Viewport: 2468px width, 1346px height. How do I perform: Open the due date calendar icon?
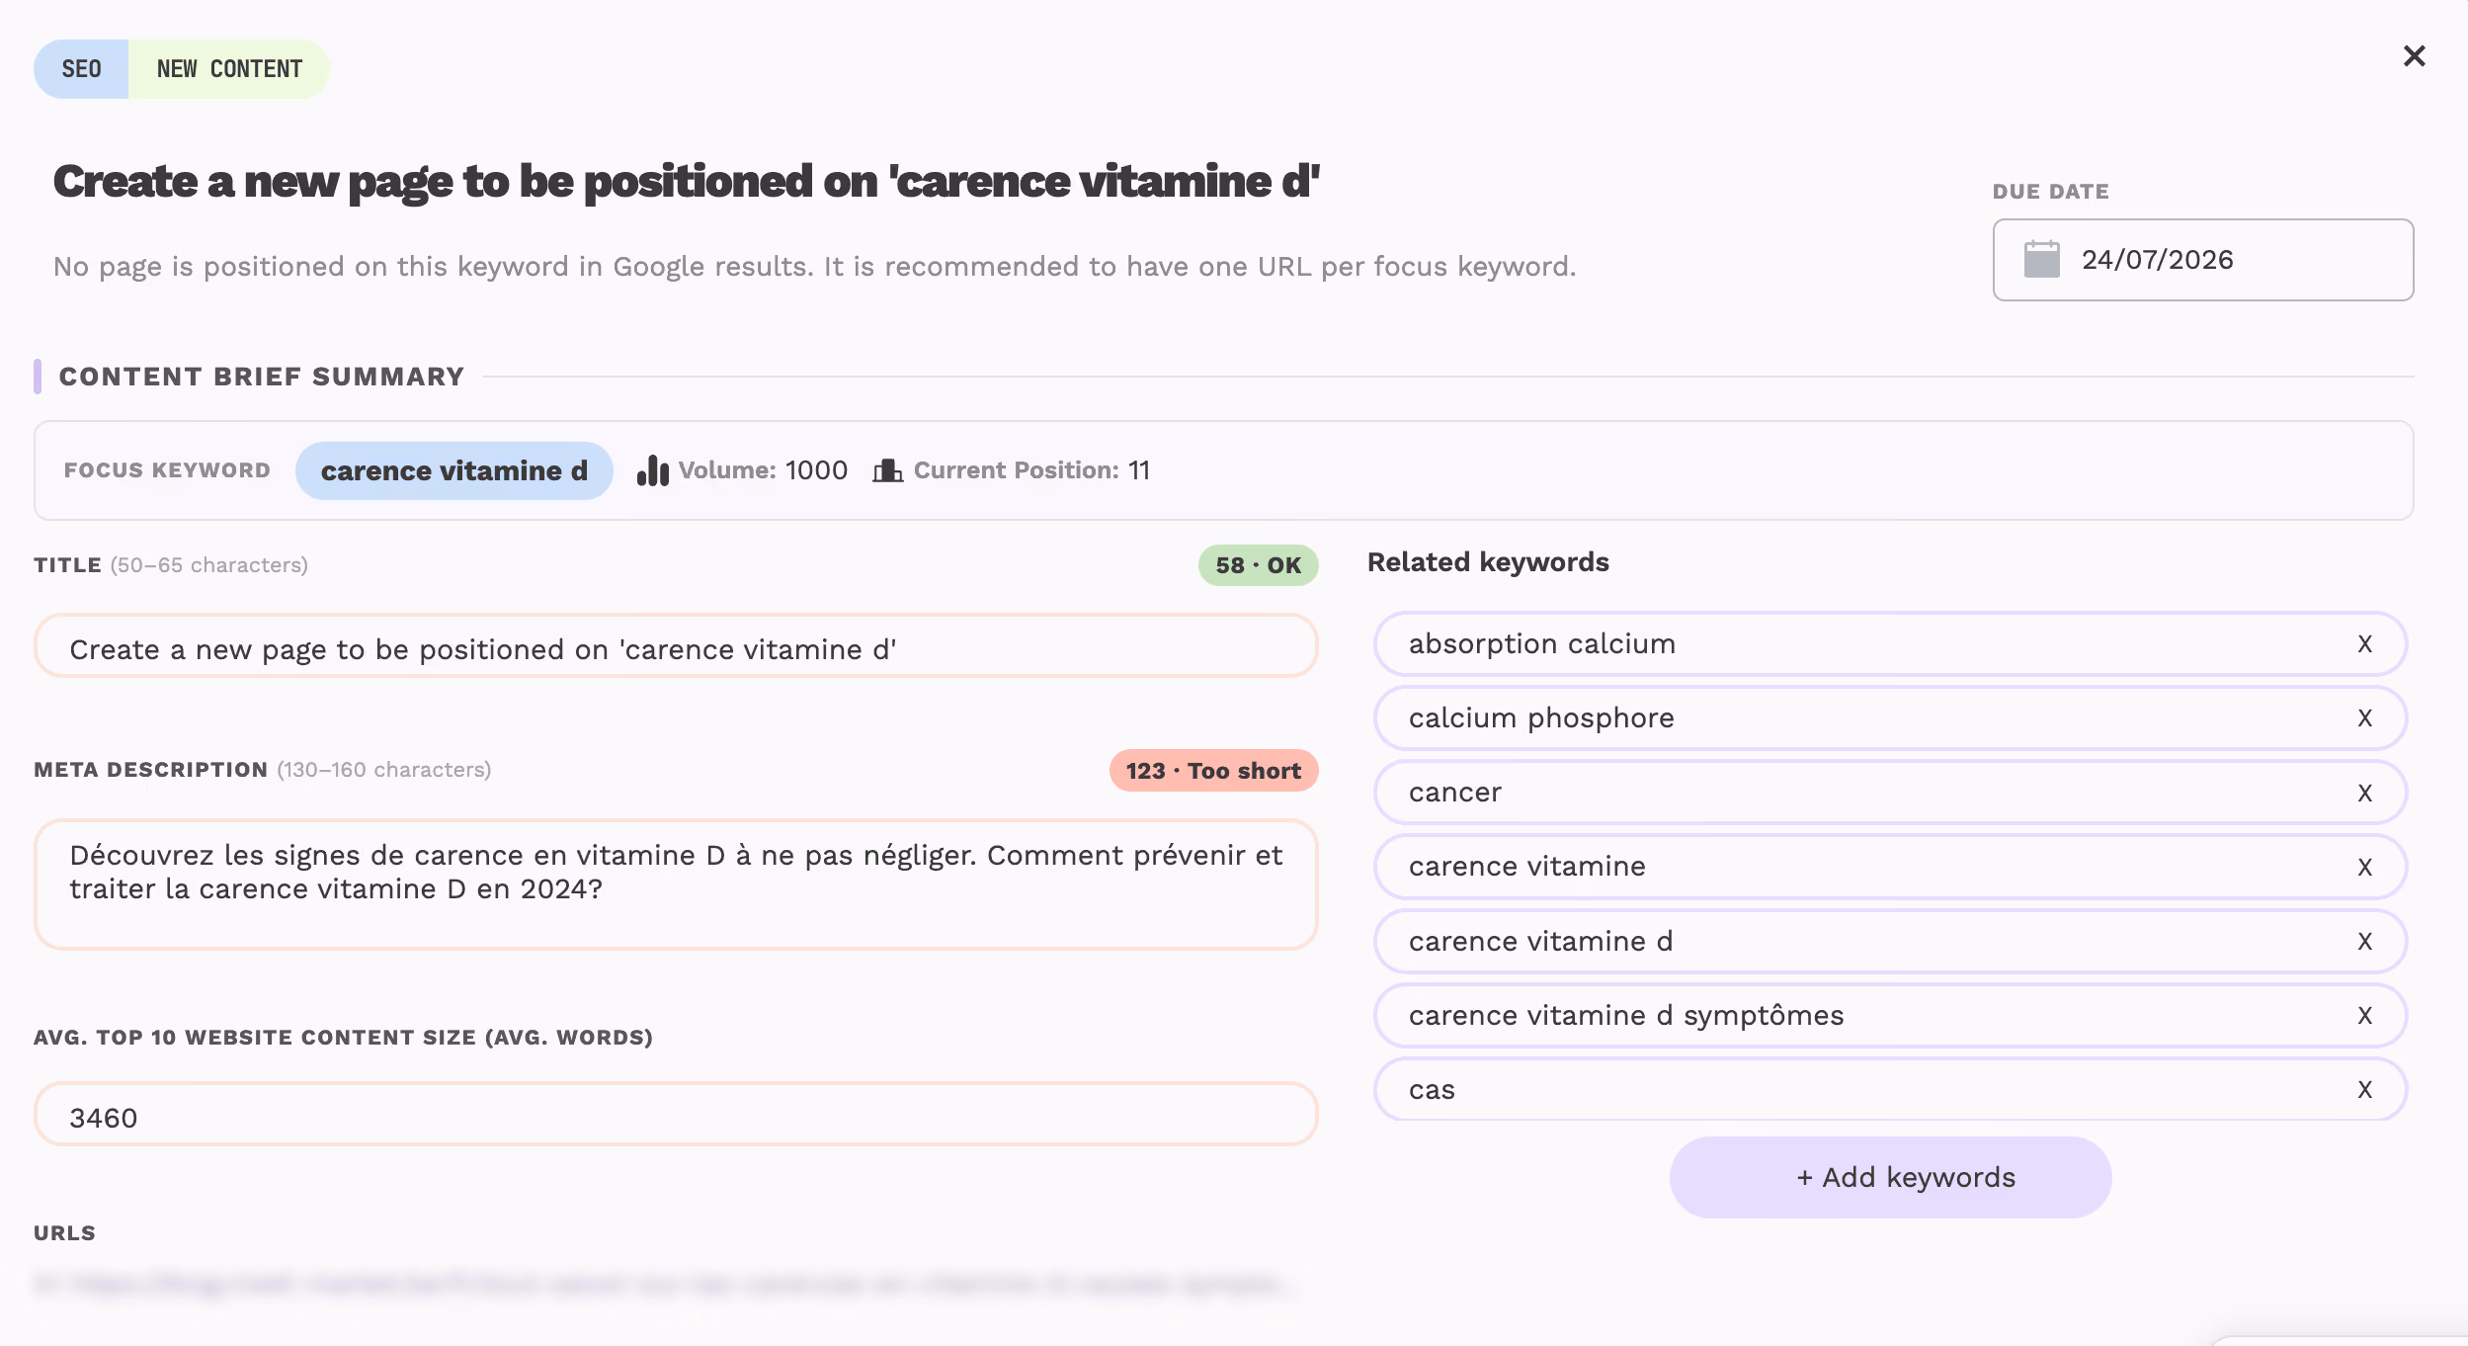click(x=2041, y=260)
